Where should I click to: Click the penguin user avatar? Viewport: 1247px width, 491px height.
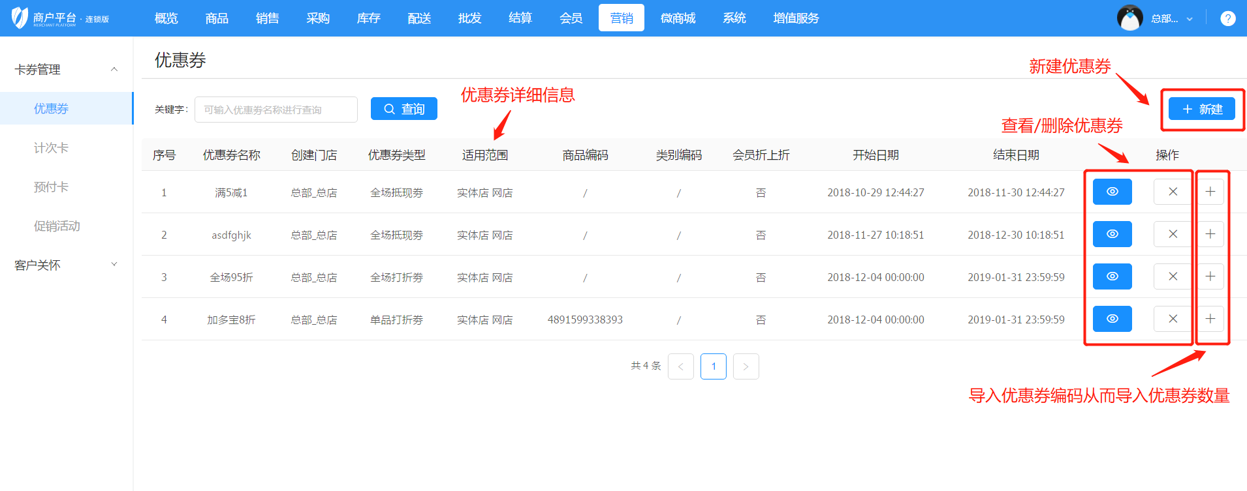point(1129,18)
